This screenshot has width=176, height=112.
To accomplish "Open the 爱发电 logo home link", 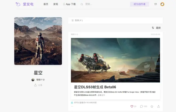I will pyautogui.click(x=25, y=4).
